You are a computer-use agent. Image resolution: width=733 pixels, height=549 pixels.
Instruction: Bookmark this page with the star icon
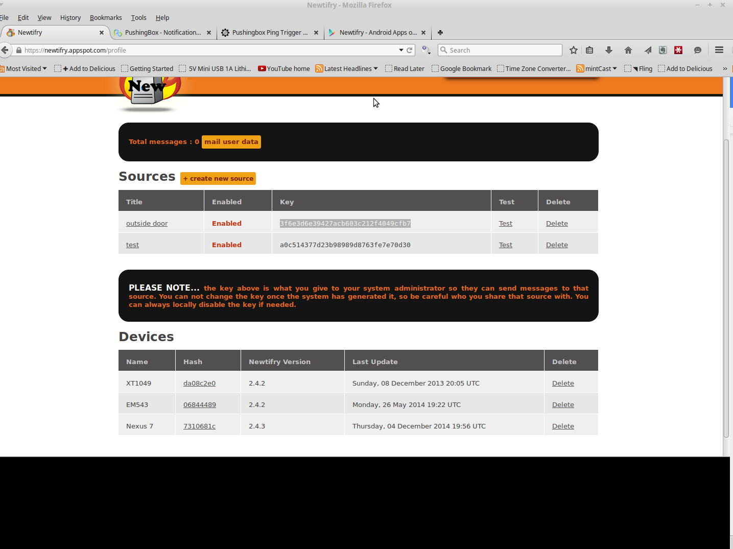coord(574,50)
